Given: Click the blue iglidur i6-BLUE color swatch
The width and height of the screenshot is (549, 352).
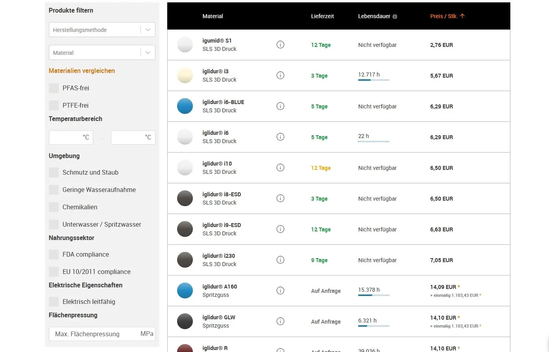Looking at the screenshot, I should [x=185, y=106].
